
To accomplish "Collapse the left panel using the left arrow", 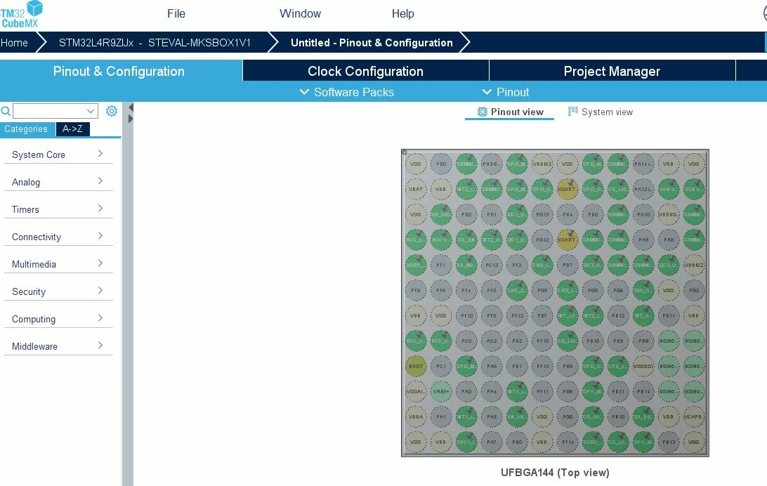I will [x=131, y=107].
